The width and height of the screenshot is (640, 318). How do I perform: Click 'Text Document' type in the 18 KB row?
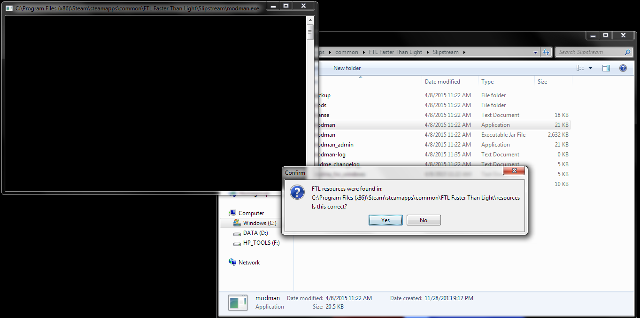click(500, 115)
